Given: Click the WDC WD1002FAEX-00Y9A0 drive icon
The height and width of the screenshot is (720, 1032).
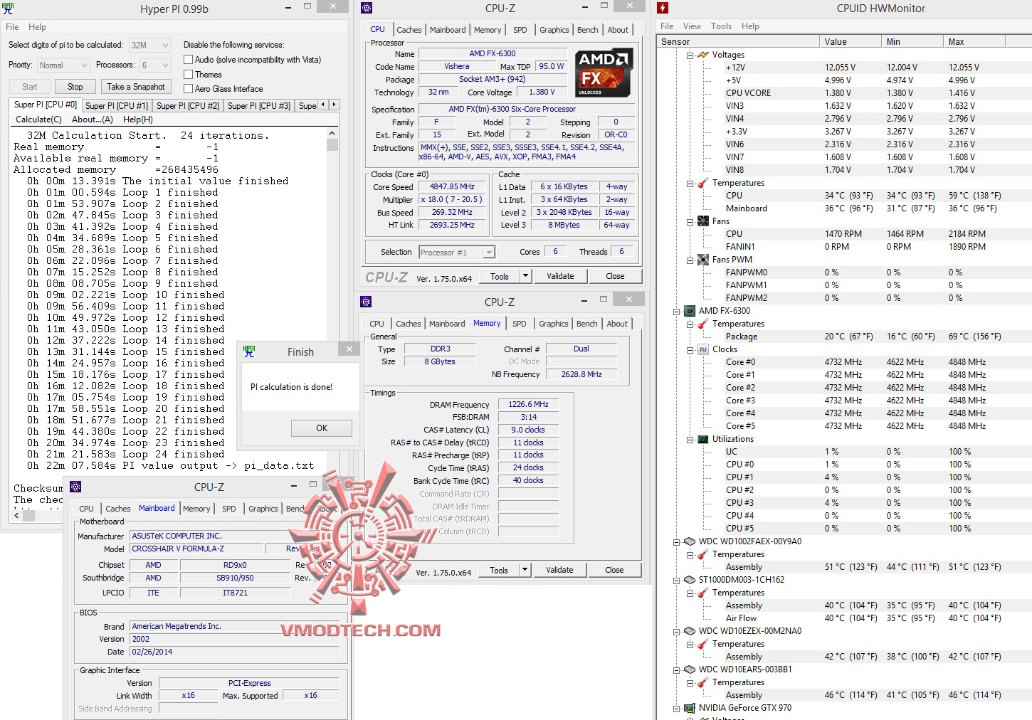Looking at the screenshot, I should tap(690, 541).
